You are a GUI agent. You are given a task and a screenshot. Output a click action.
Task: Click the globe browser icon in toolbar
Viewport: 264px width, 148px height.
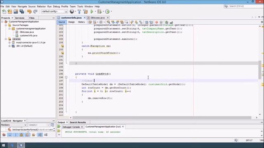pyautogui.click(x=72, y=11)
